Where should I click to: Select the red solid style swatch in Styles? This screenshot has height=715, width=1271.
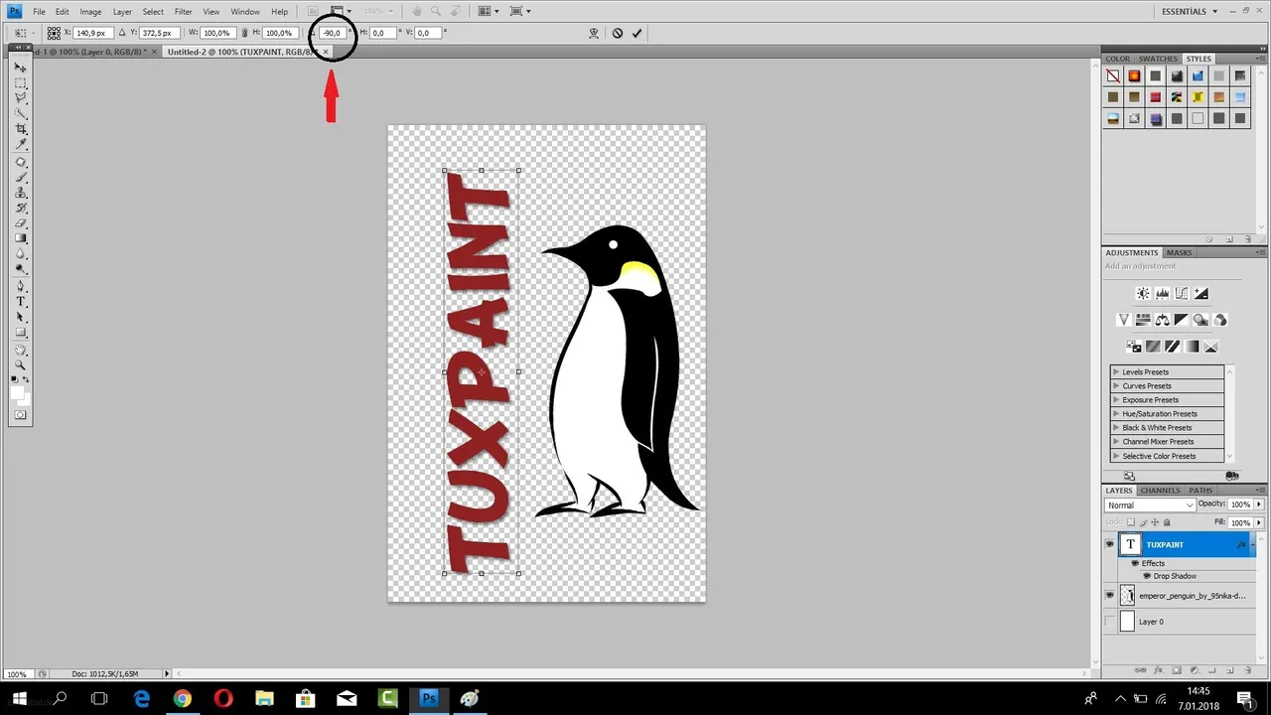(x=1155, y=96)
